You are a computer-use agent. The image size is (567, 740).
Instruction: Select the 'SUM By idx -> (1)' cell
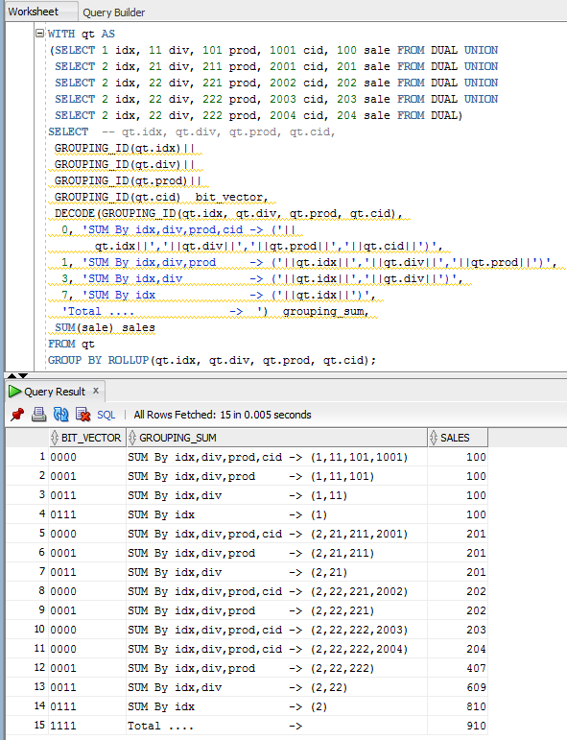pos(277,514)
